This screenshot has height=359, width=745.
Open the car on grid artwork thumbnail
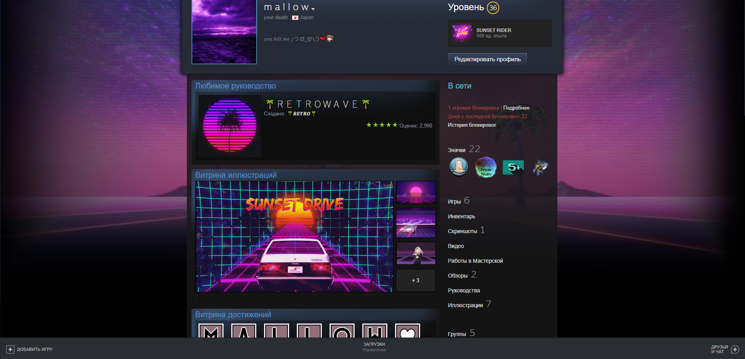tap(416, 223)
